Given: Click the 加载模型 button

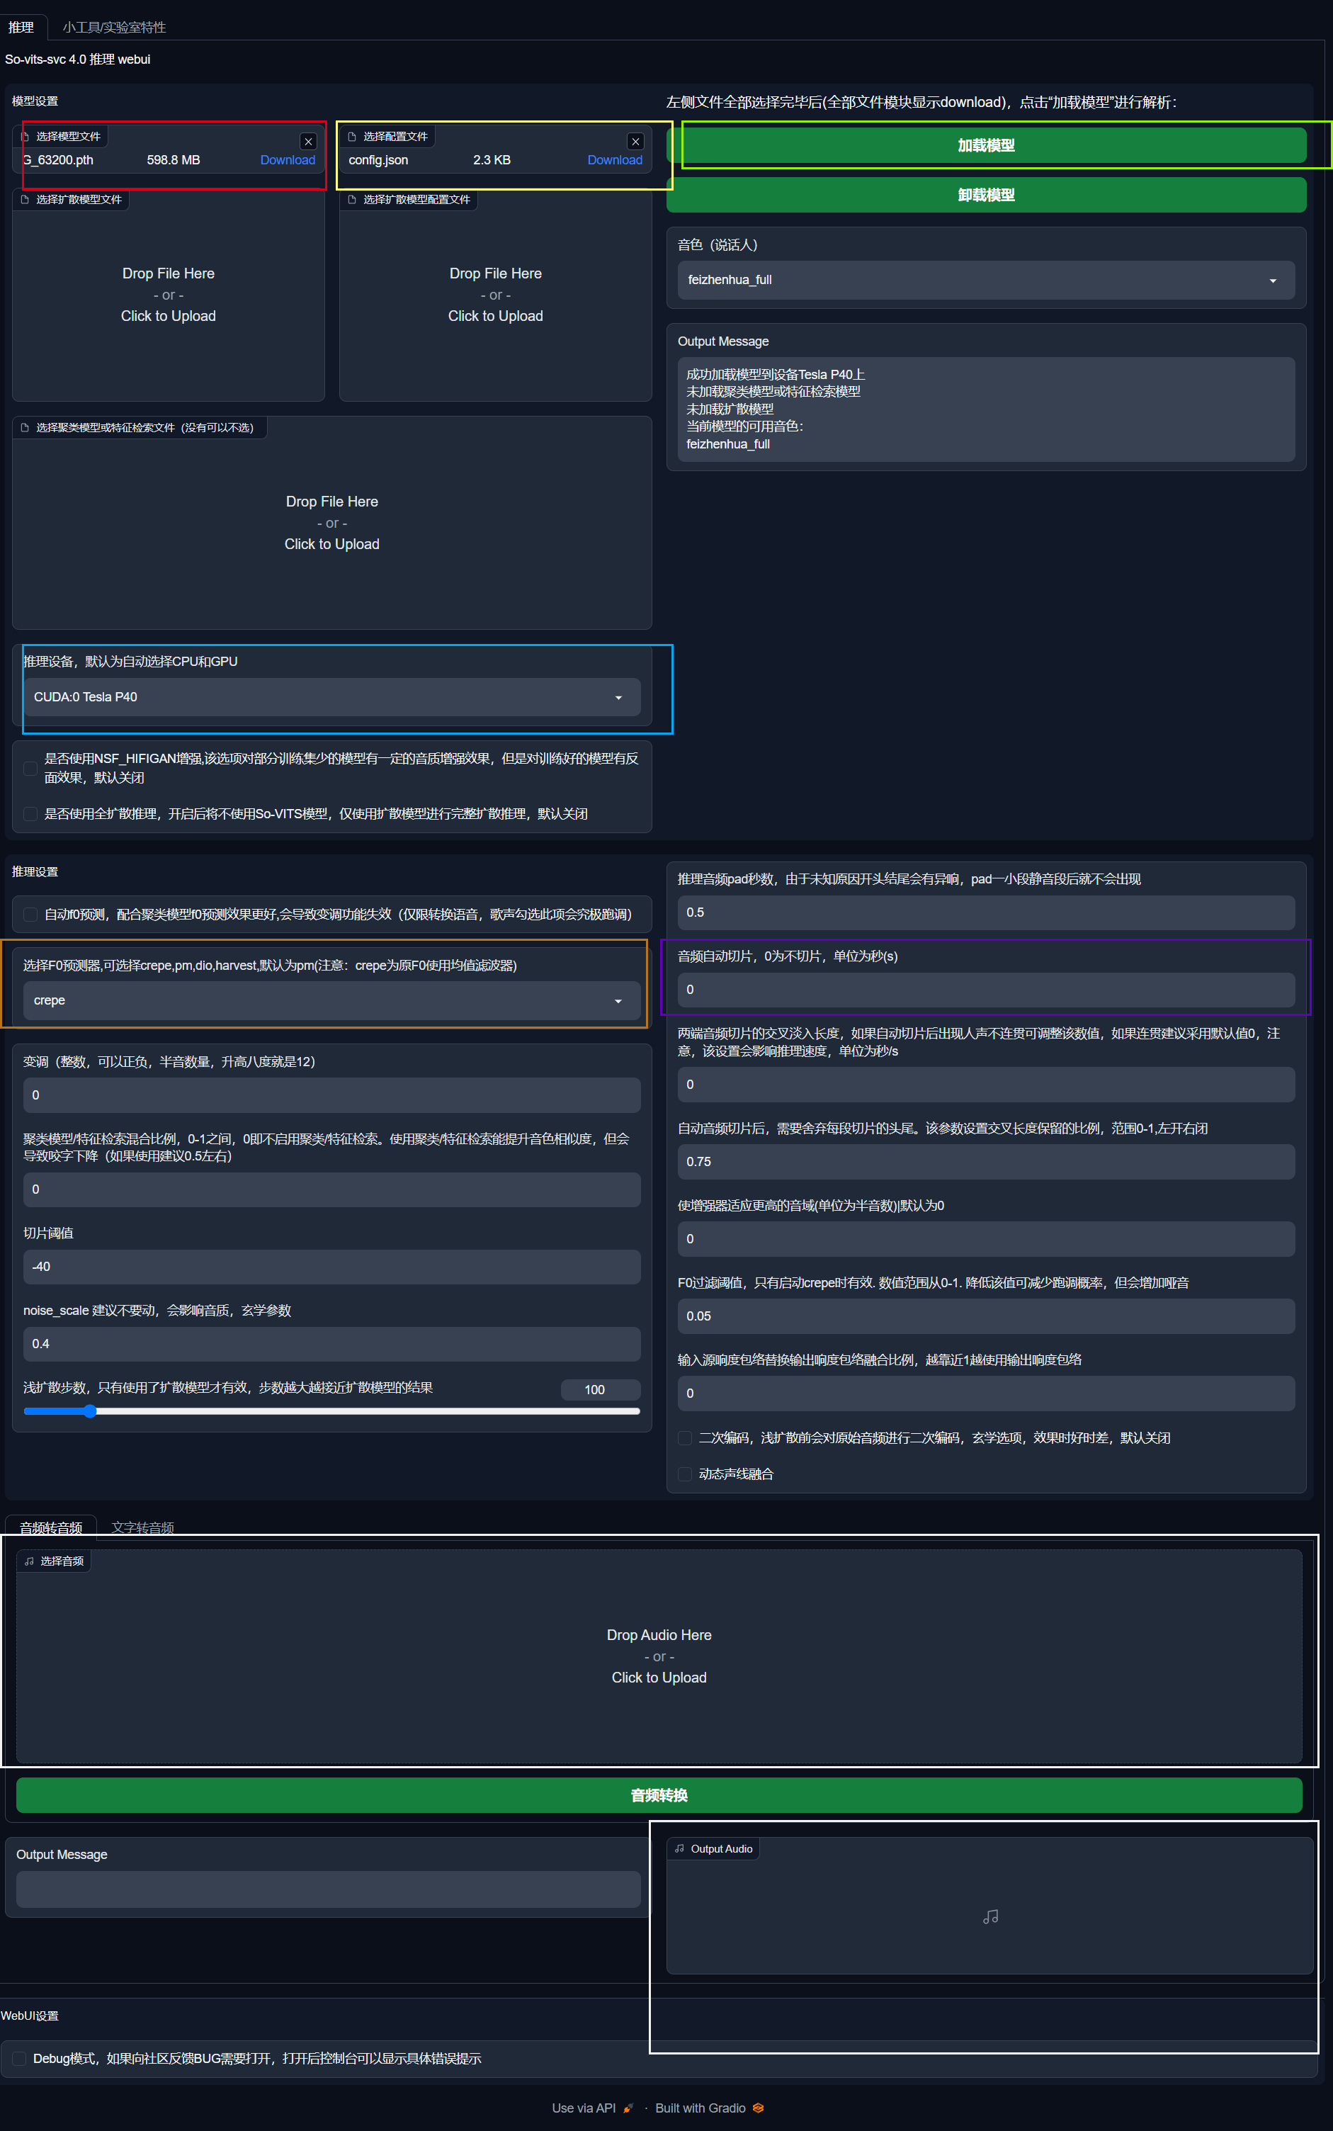Looking at the screenshot, I should pyautogui.click(x=986, y=145).
